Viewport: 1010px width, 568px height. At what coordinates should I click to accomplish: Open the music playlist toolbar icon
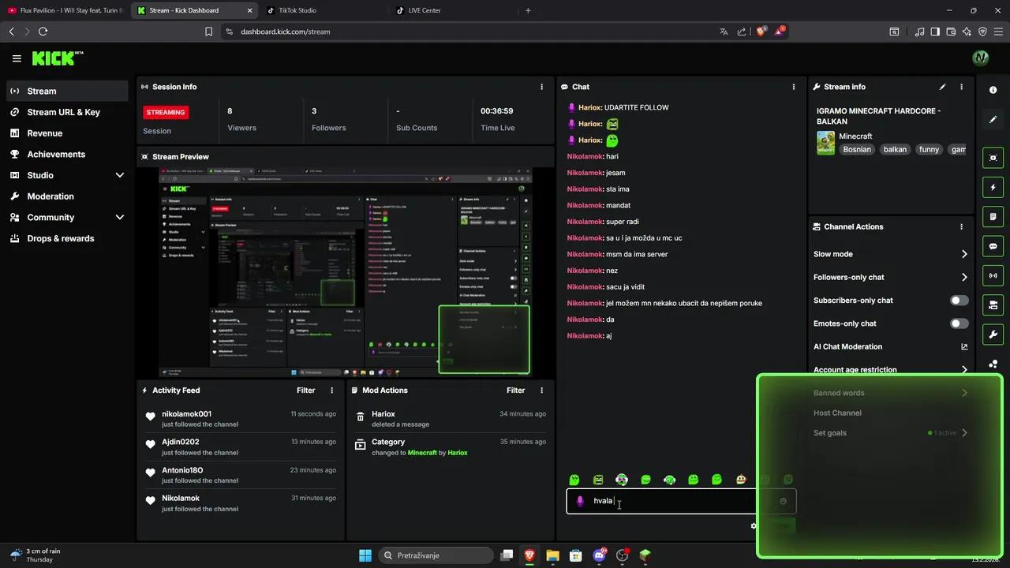tap(920, 32)
